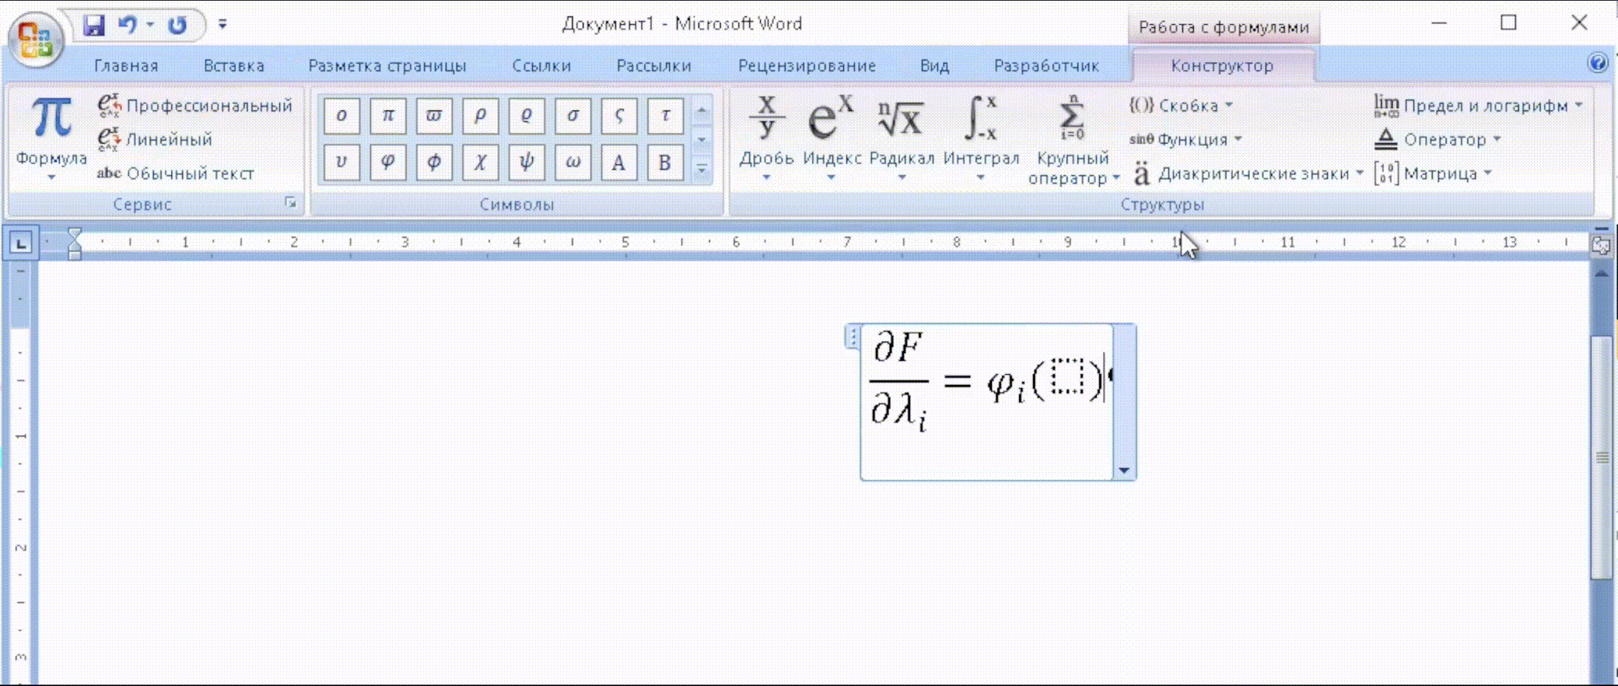Open Word help question mark

pyautogui.click(x=1598, y=63)
